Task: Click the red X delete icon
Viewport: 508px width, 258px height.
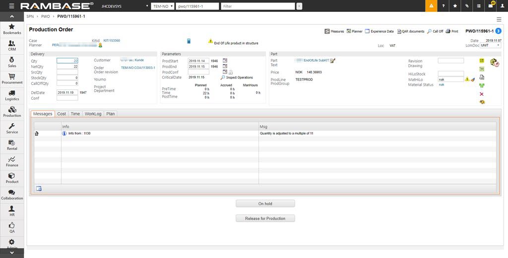Action: 482,94
